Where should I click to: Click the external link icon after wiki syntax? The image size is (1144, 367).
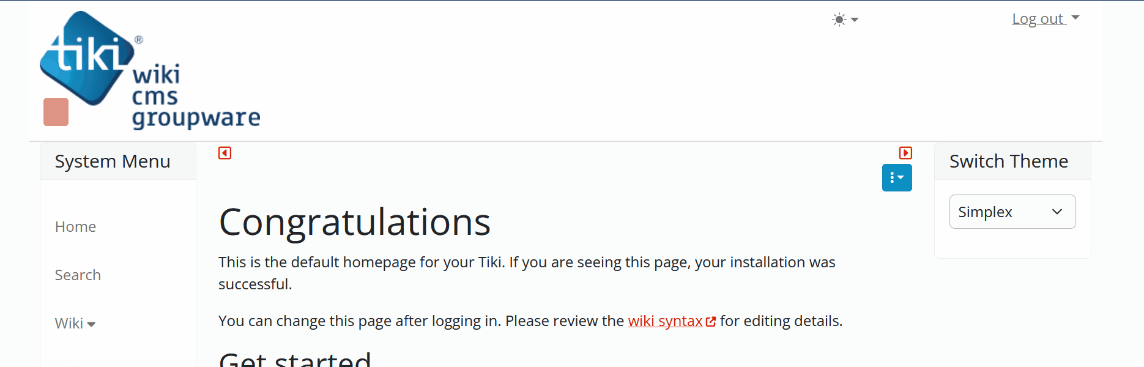(711, 322)
